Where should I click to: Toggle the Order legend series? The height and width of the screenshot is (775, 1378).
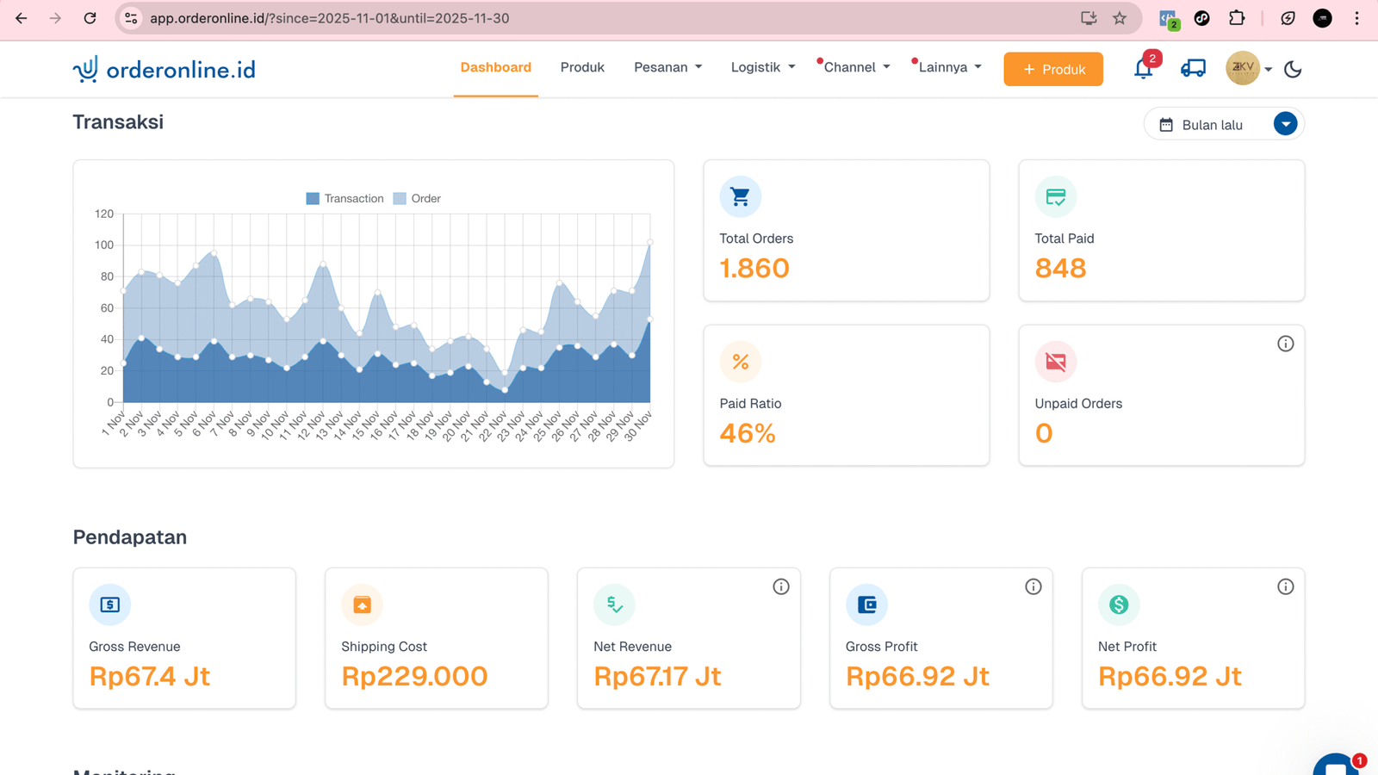click(x=417, y=199)
